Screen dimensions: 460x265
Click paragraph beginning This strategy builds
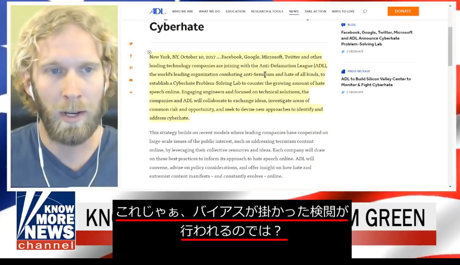pyautogui.click(x=238, y=154)
